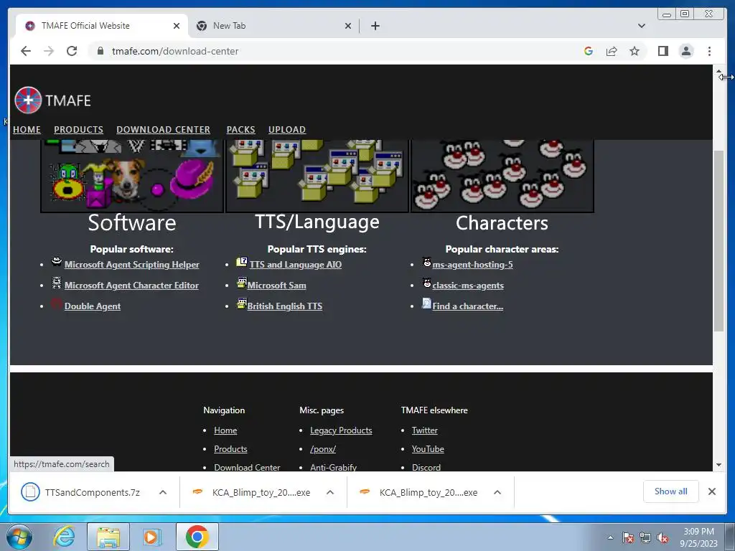Open the footer Twitter link
The image size is (735, 551).
(424, 430)
